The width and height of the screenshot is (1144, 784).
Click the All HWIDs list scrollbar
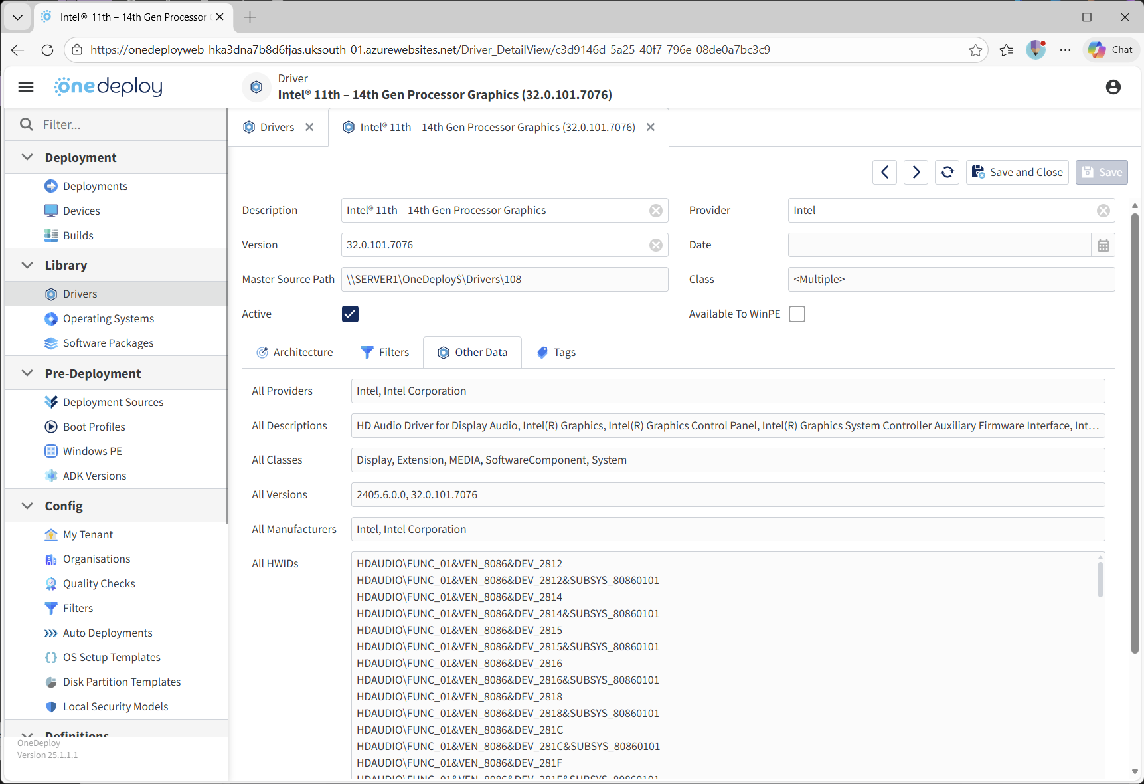point(1100,580)
